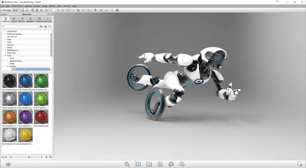Click the Import icon in bottom toolbar

pos(127,164)
